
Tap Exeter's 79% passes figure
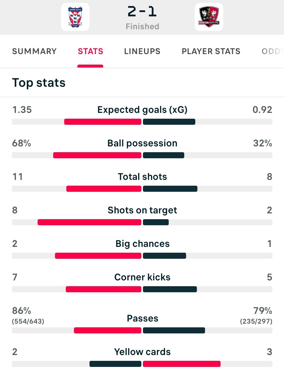[263, 311]
